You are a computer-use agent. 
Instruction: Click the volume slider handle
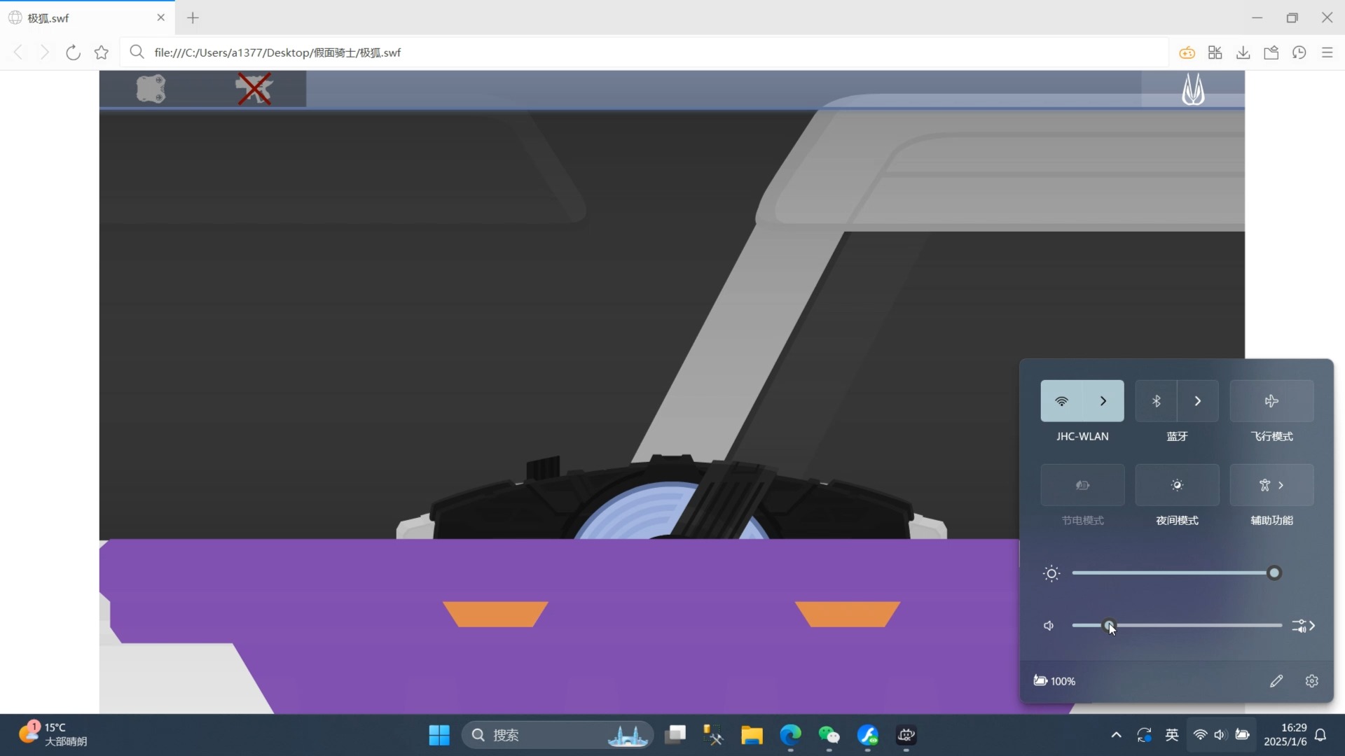[x=1109, y=626]
